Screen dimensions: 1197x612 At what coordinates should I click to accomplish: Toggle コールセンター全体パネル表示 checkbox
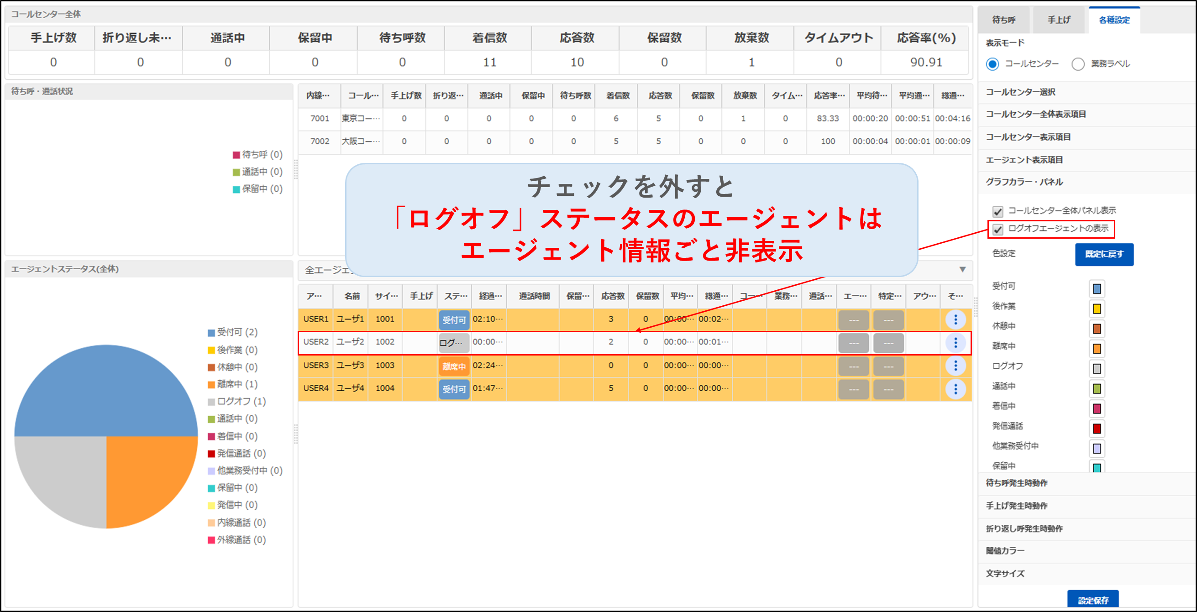pyautogui.click(x=997, y=211)
